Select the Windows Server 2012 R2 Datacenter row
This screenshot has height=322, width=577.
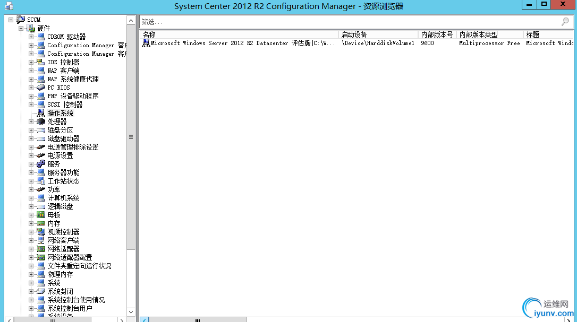pos(357,43)
